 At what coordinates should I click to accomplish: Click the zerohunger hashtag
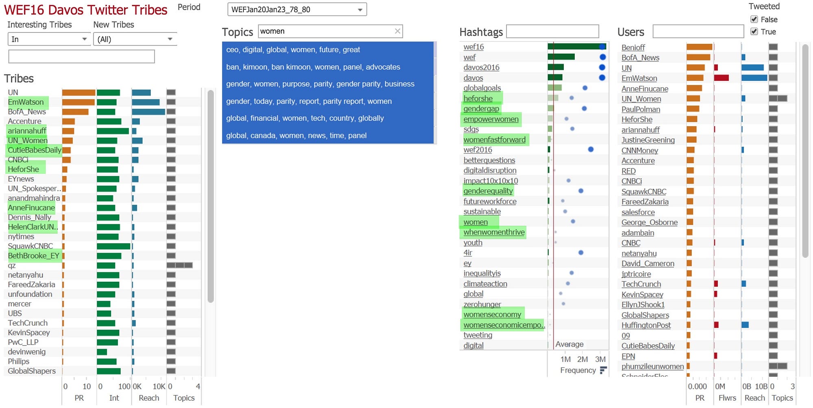click(x=482, y=304)
